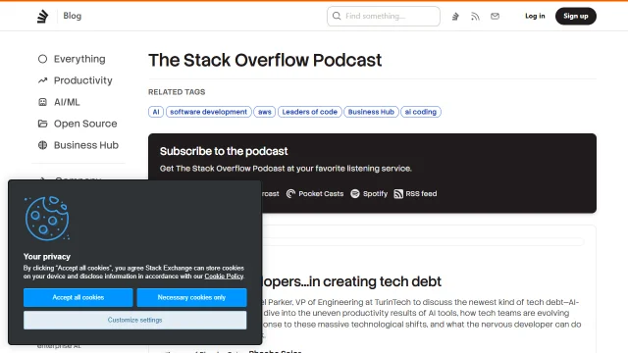Image resolution: width=628 pixels, height=353 pixels.
Task: Click the Open Source folder icon
Action: click(x=42, y=124)
